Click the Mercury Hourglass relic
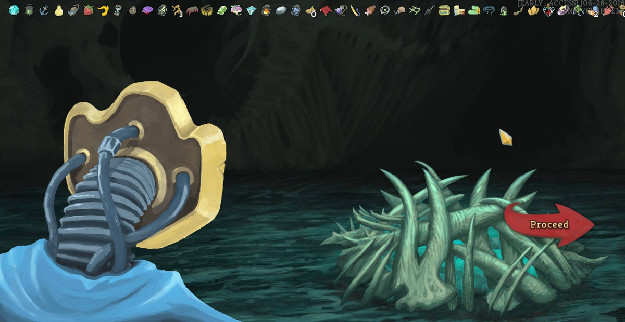The width and height of the screenshot is (625, 322). pyautogui.click(x=118, y=10)
